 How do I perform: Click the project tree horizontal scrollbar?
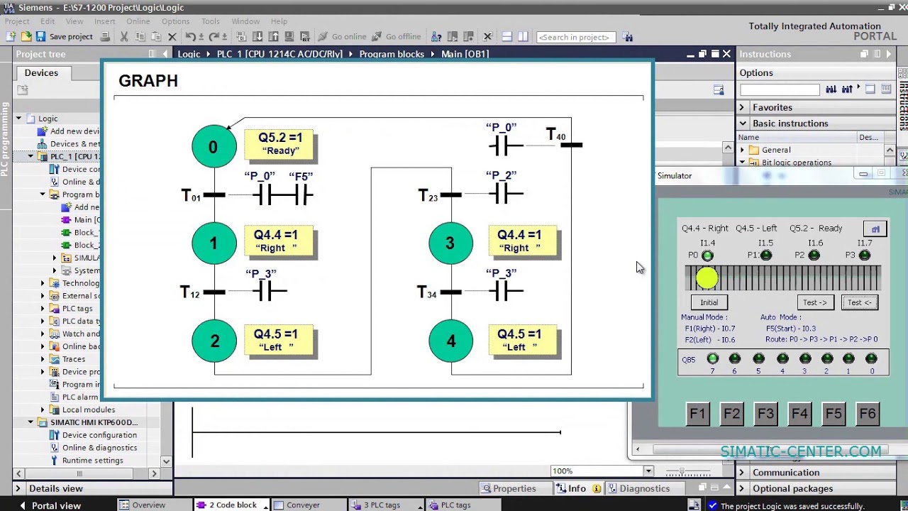coord(79,473)
